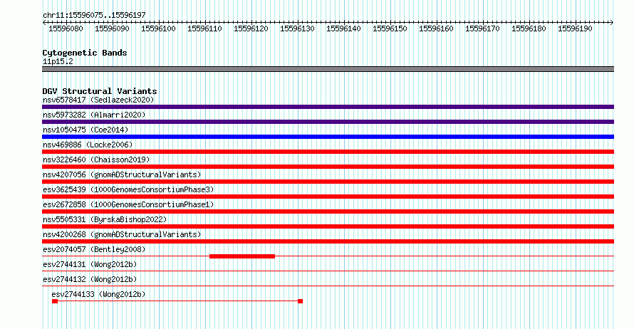Screen dimensions: 634x329
Task: Click the nsv469886 (Locke2006) label
Action: [x=88, y=145]
